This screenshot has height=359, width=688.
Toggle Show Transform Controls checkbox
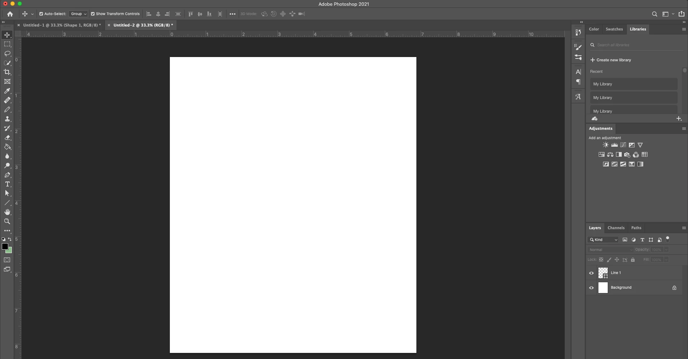(92, 14)
